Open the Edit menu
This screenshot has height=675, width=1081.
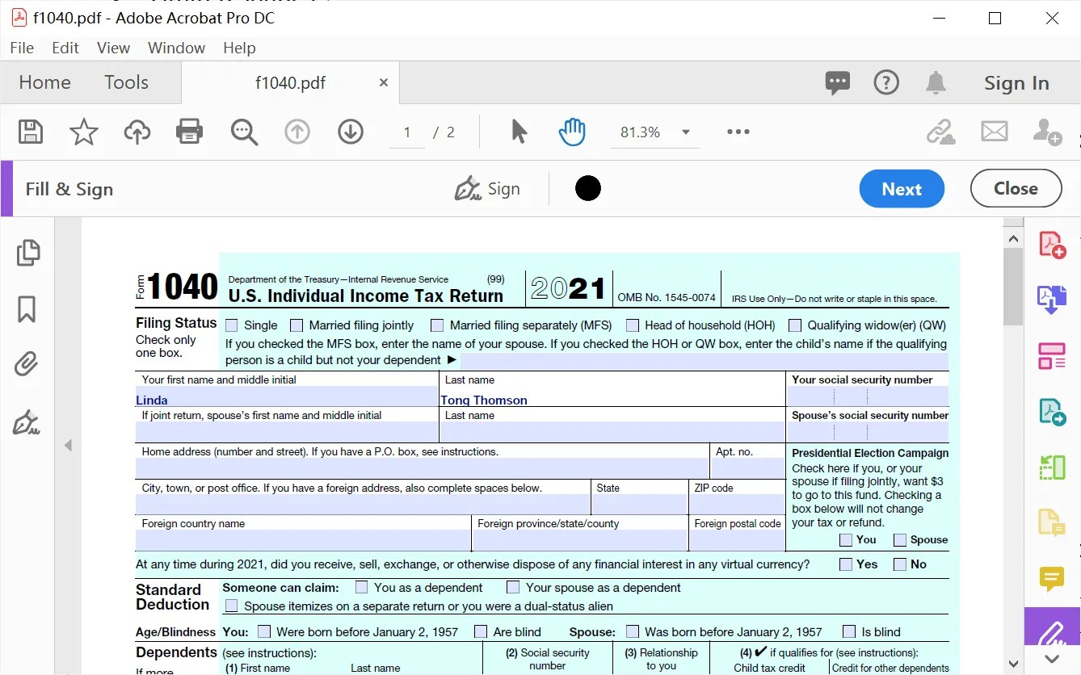tap(65, 48)
